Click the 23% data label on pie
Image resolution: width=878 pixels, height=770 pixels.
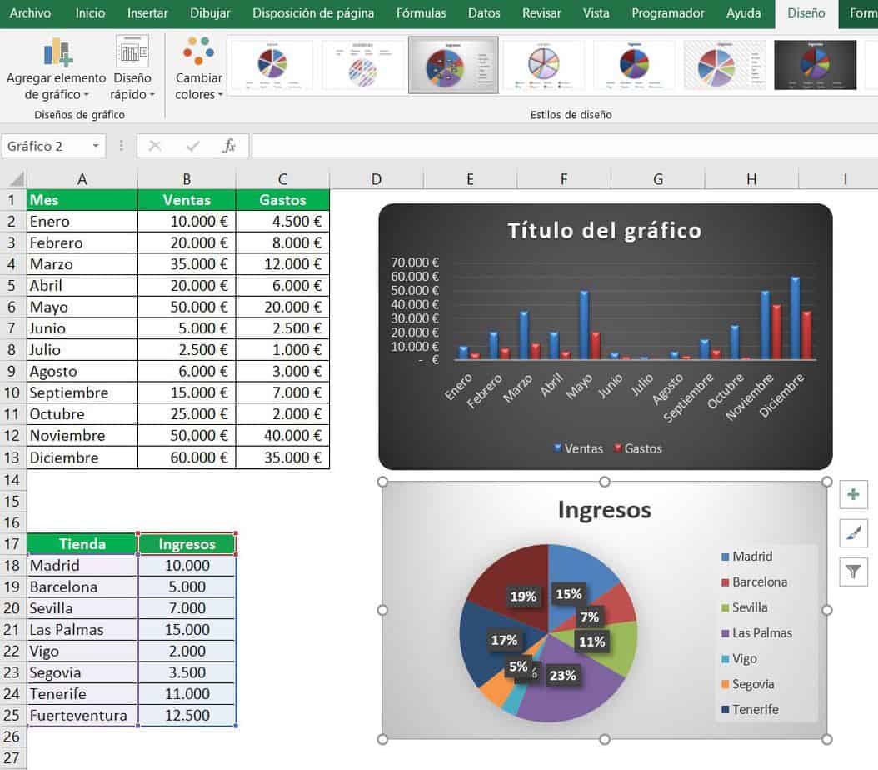(x=563, y=676)
